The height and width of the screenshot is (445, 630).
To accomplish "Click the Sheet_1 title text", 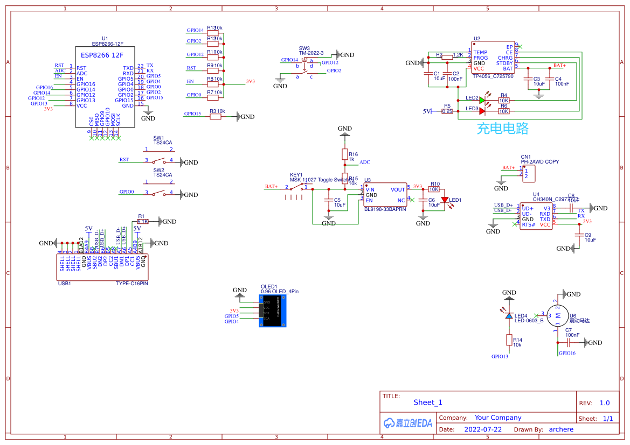I will coord(428,402).
